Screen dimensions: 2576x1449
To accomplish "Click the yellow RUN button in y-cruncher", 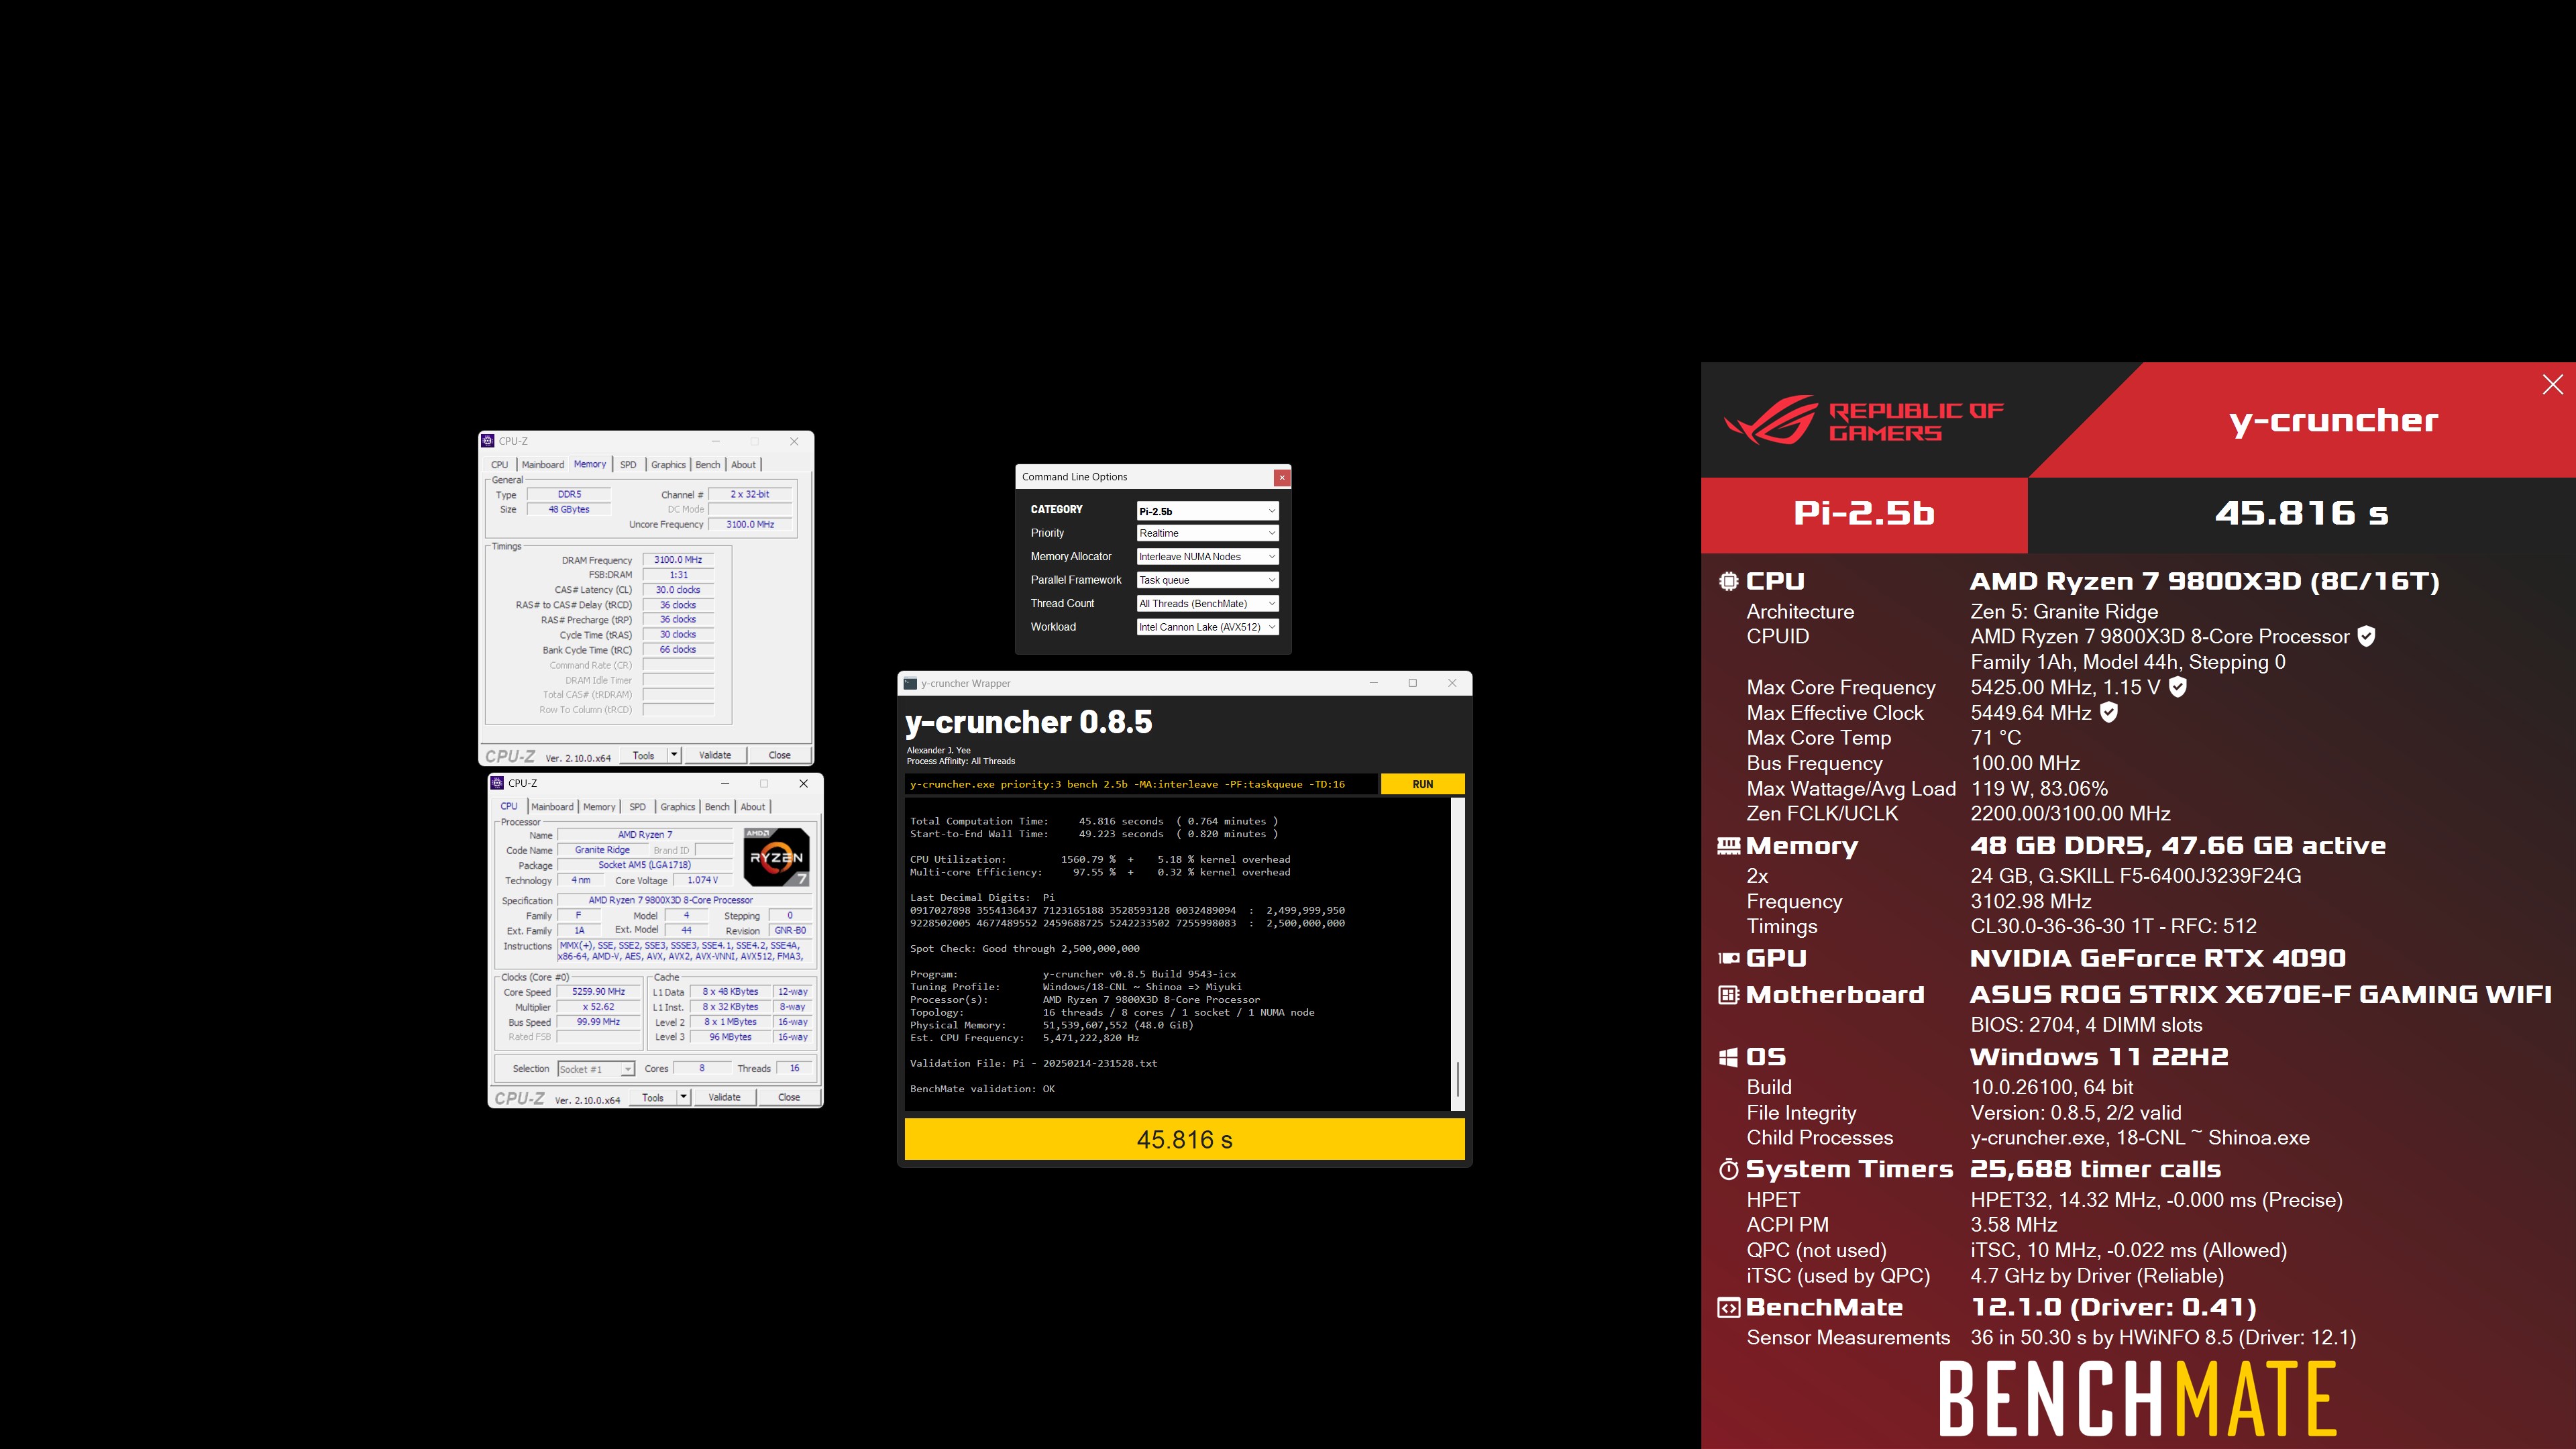I will pos(1422,784).
